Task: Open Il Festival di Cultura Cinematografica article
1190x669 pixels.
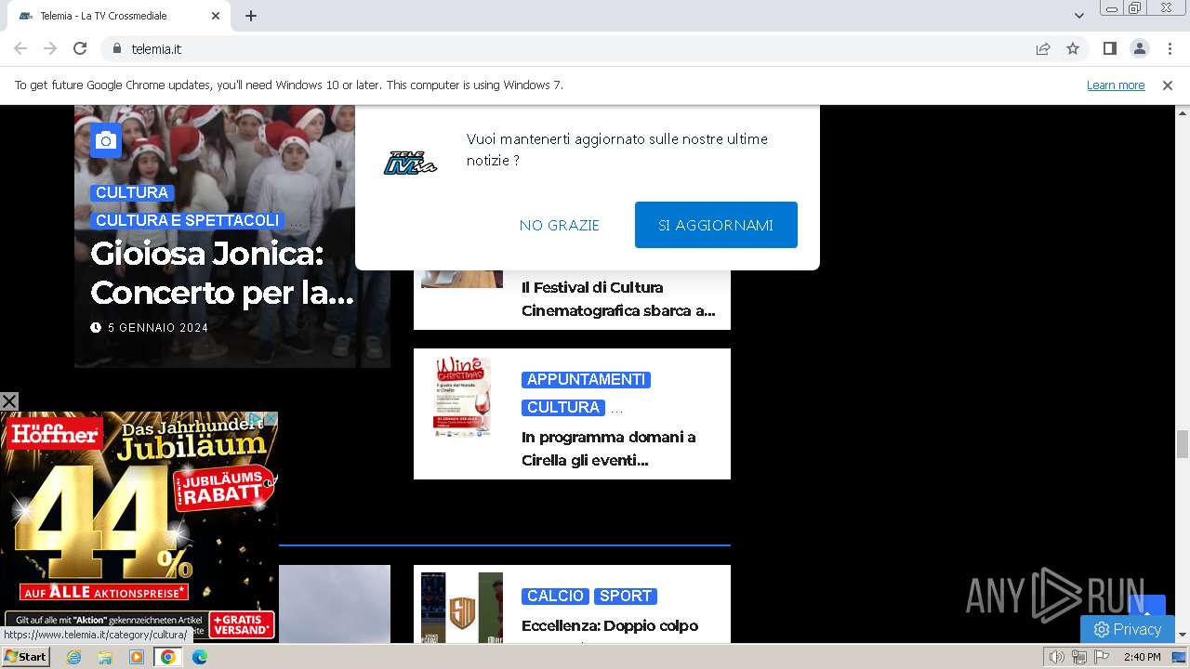Action: 618,299
